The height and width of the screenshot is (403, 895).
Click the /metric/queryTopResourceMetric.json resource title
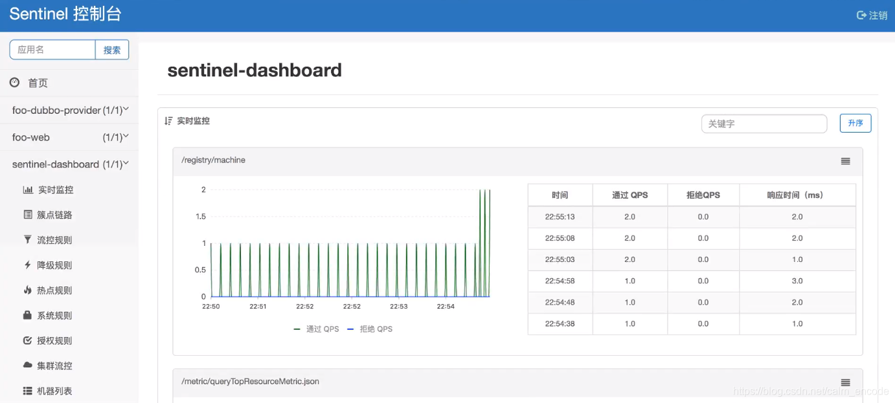pyautogui.click(x=251, y=381)
